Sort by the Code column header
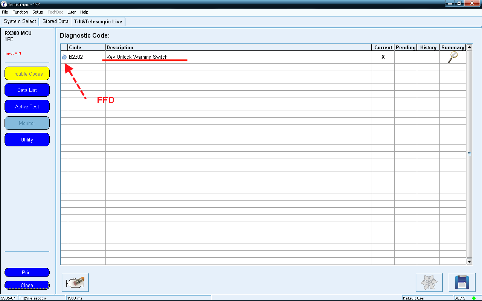 [x=87, y=47]
